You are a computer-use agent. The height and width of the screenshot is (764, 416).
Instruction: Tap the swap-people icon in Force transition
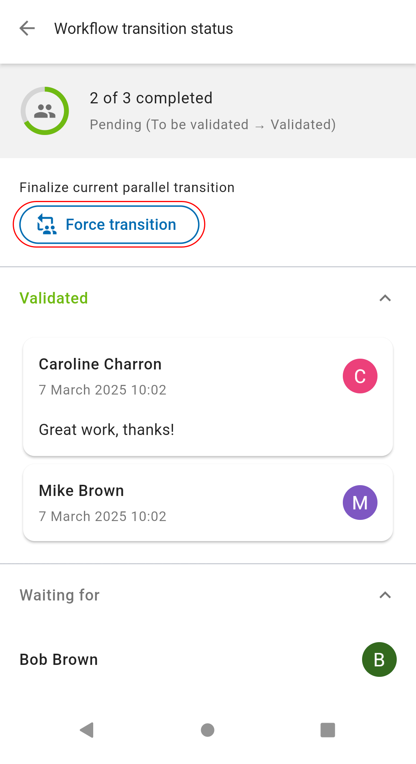click(47, 224)
